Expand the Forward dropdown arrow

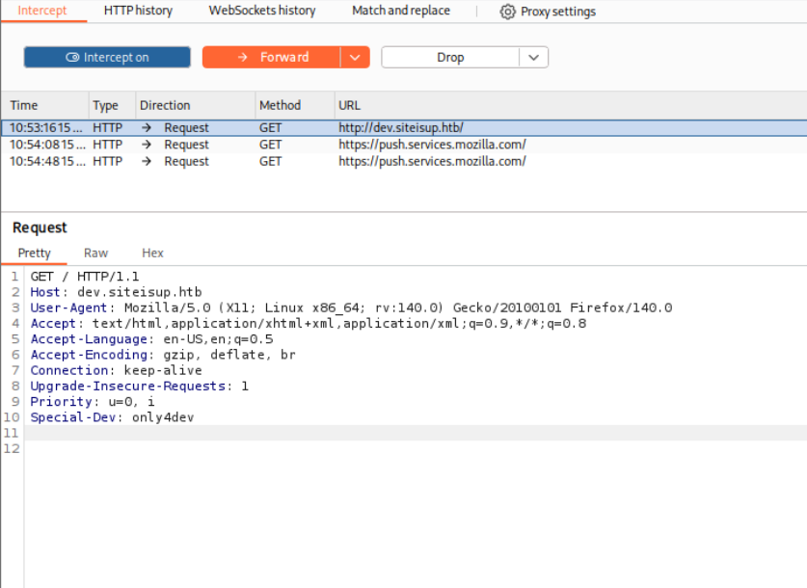pyautogui.click(x=355, y=58)
